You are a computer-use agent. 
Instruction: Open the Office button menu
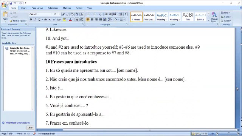click(x=4, y=5)
